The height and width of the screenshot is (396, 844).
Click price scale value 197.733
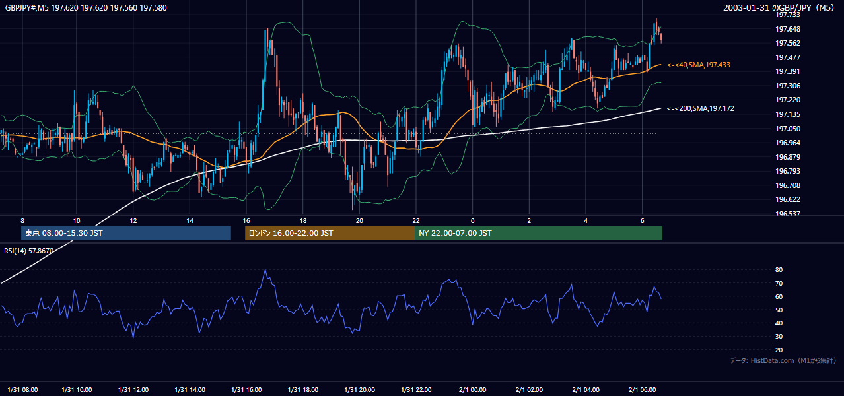tap(788, 15)
